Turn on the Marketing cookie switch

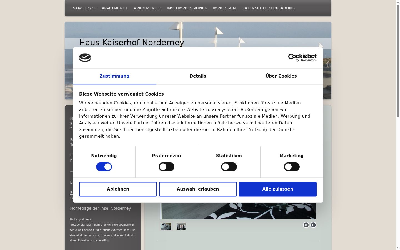pos(292,167)
